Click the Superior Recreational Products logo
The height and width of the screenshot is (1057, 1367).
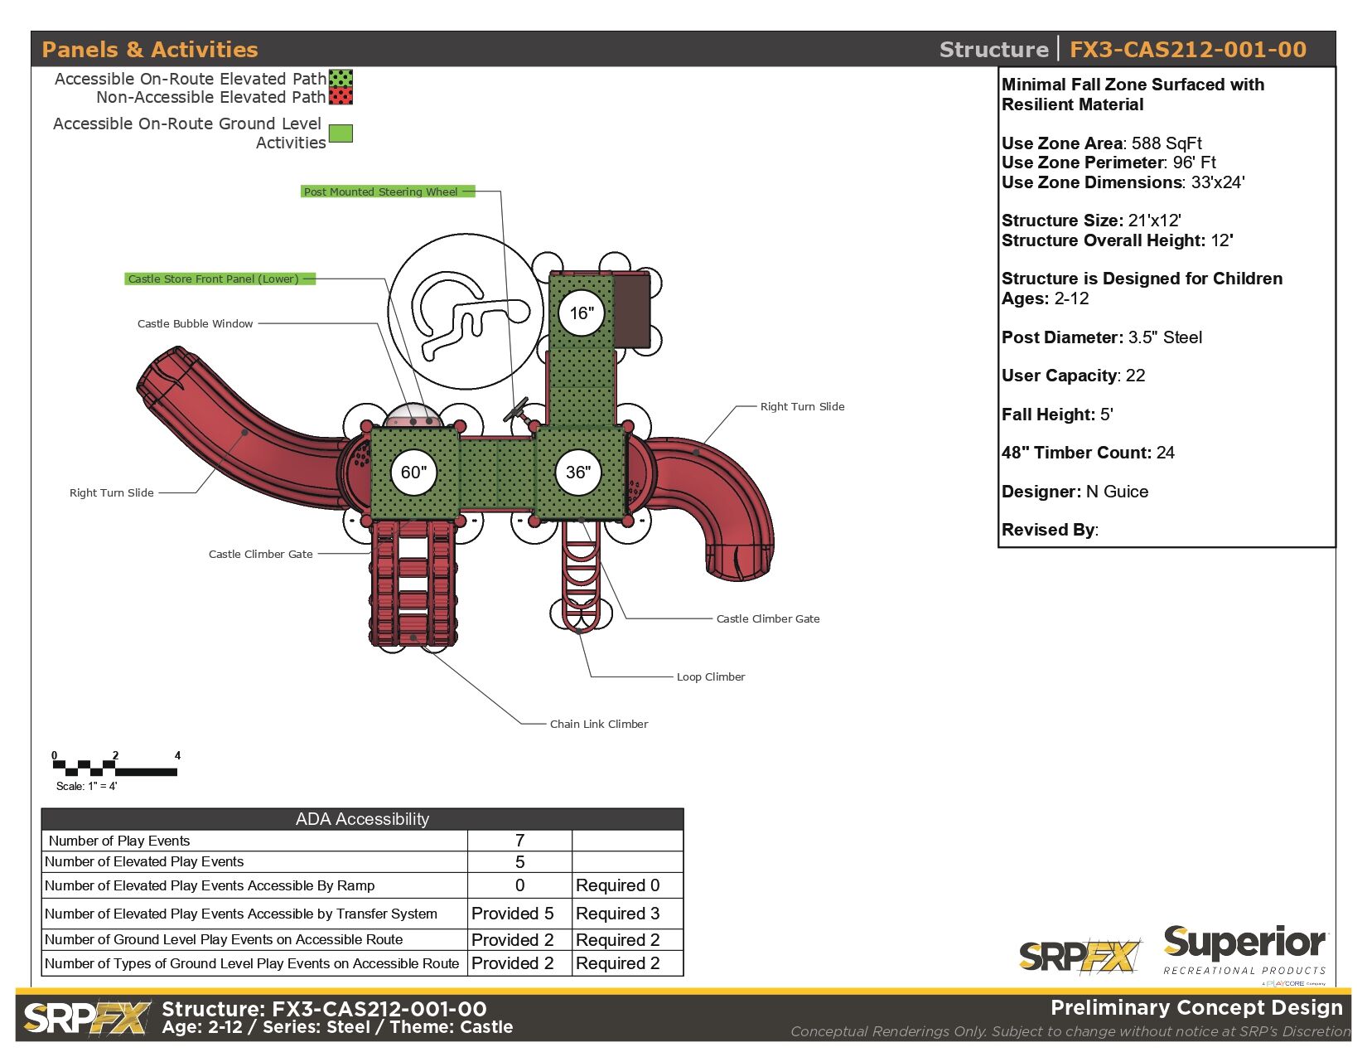[1244, 952]
